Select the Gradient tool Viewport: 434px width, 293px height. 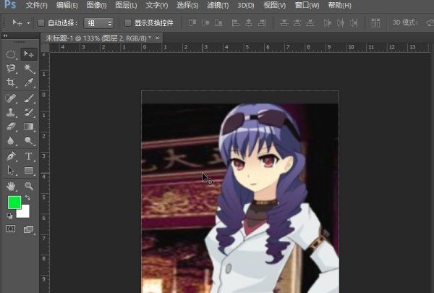pos(28,127)
